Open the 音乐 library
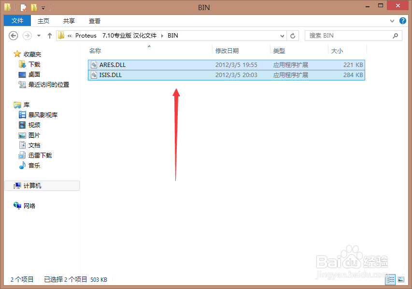The image size is (412, 289). tap(34, 166)
